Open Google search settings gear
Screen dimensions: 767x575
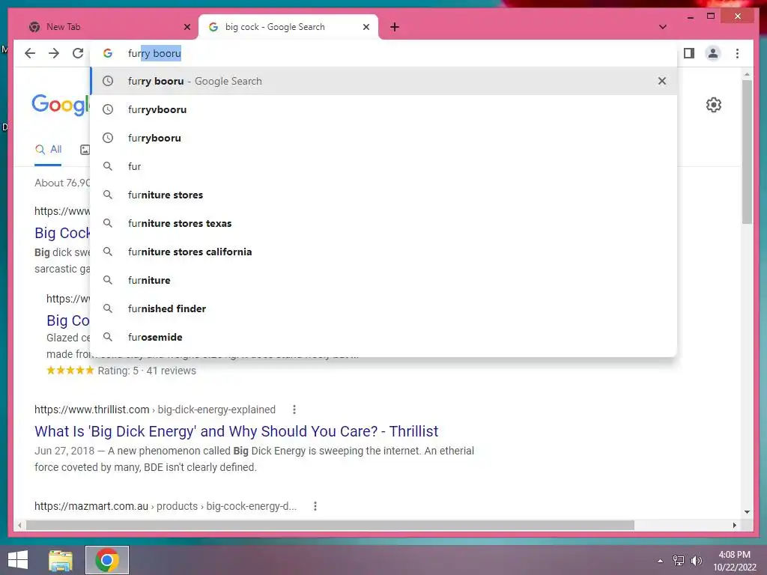click(714, 105)
